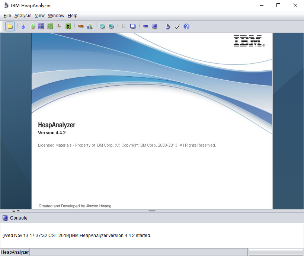Click the green grid table icon
The width and height of the screenshot is (304, 256).
pos(50,26)
